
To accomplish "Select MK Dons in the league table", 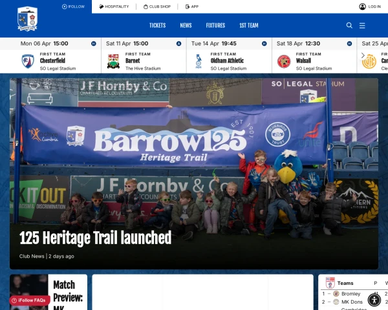I will tap(352, 302).
